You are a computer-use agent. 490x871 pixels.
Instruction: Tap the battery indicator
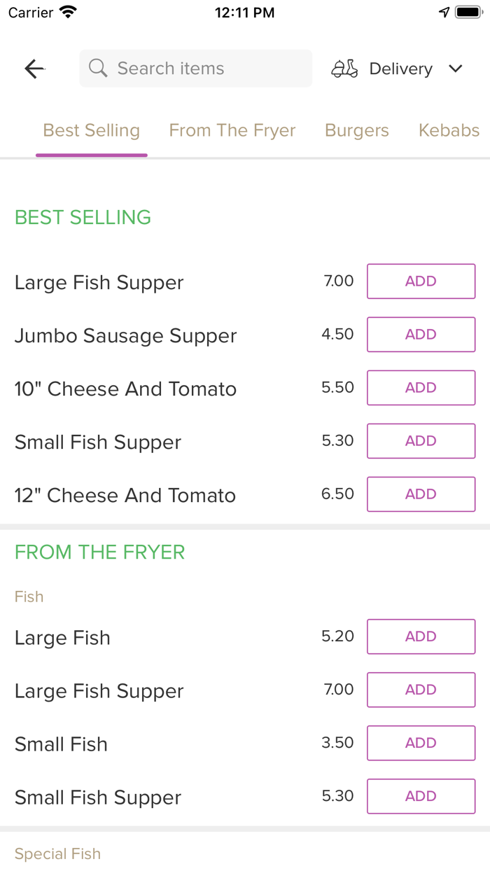[x=465, y=11]
